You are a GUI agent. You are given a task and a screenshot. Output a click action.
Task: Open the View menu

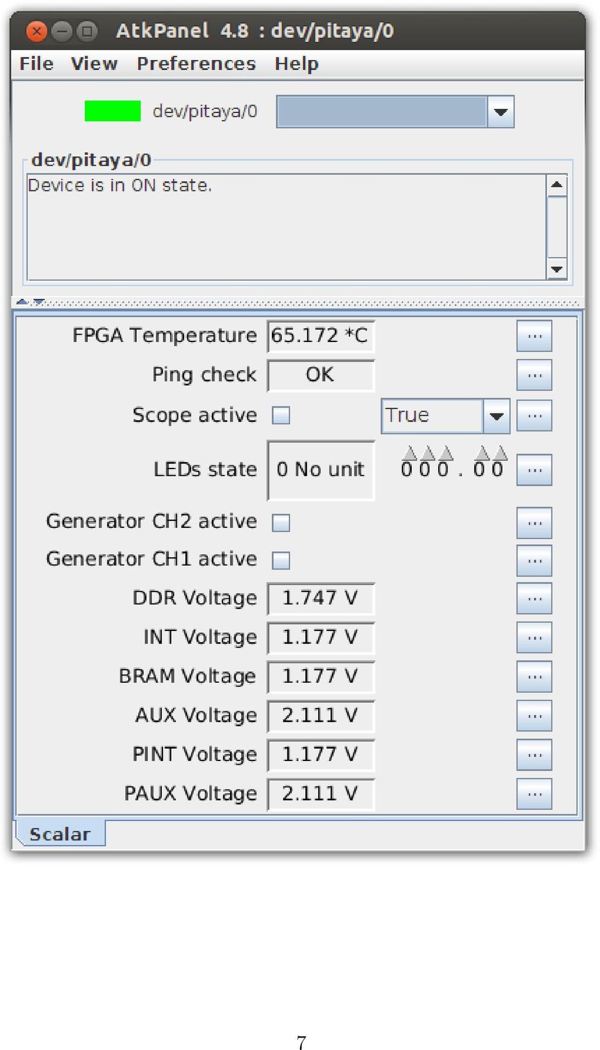94,64
